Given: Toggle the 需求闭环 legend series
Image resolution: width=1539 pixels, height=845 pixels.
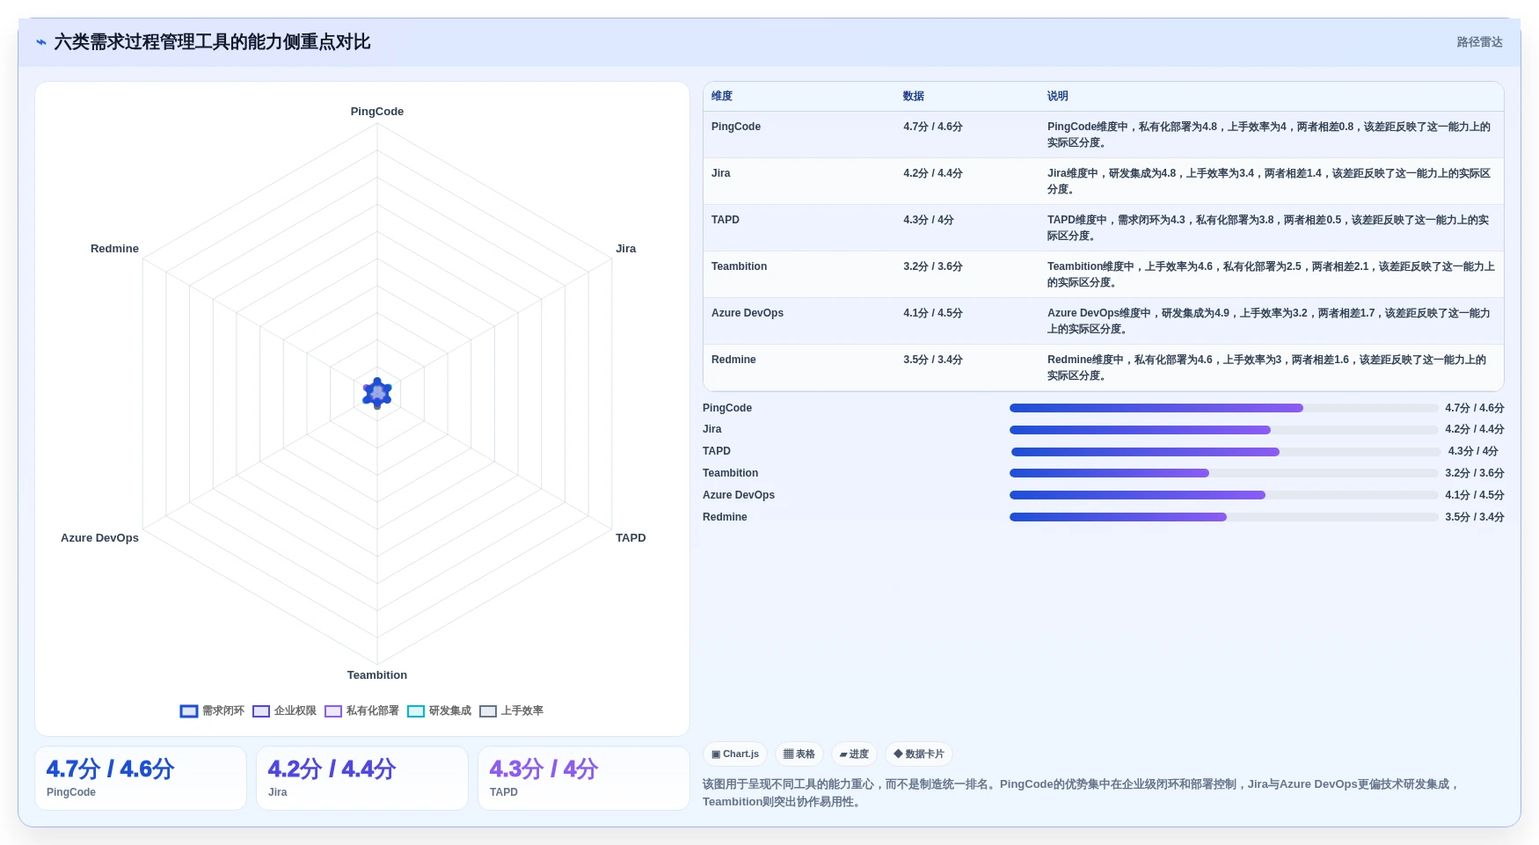Looking at the screenshot, I should click(x=212, y=710).
